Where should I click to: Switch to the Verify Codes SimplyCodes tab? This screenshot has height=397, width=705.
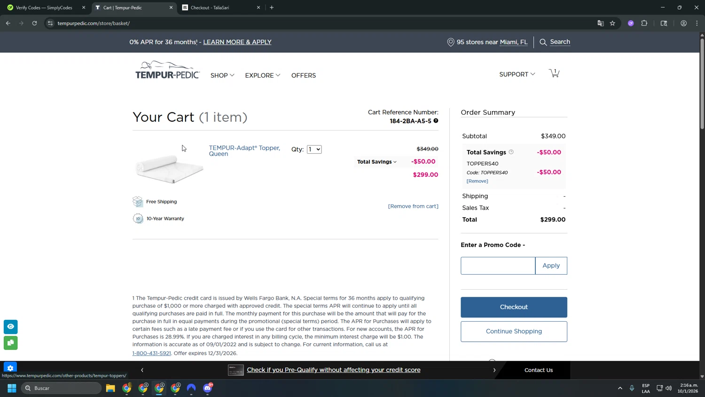tap(44, 8)
